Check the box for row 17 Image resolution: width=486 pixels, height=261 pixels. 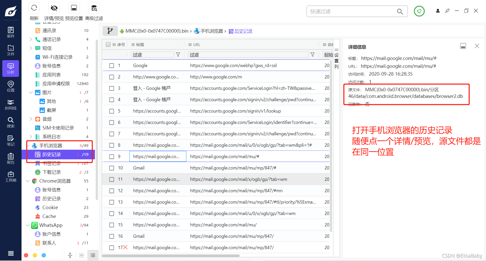(112, 248)
